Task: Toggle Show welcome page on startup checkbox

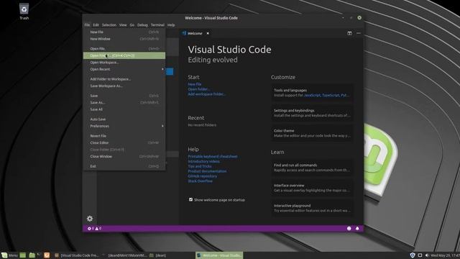Action: pyautogui.click(x=191, y=200)
